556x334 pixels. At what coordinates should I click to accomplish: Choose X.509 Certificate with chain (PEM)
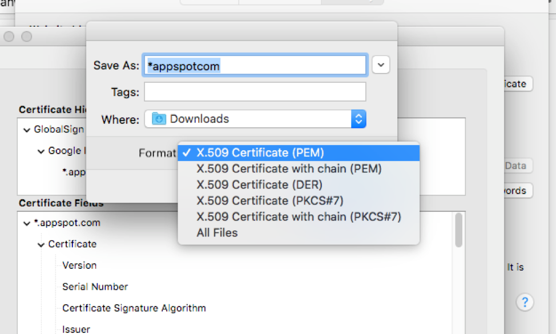(289, 169)
